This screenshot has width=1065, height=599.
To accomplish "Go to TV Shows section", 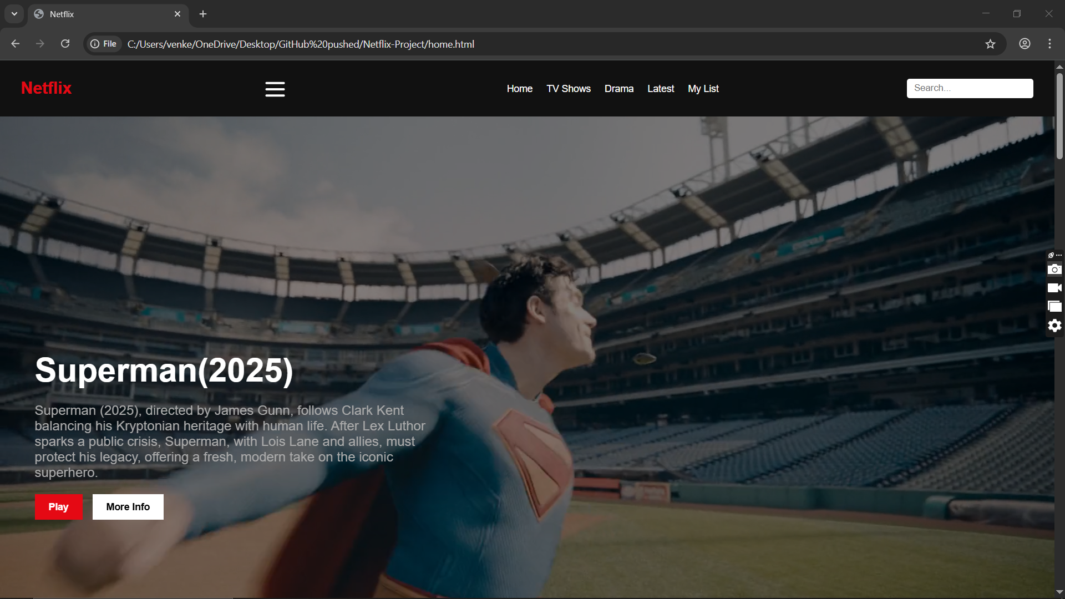I will coord(568,89).
